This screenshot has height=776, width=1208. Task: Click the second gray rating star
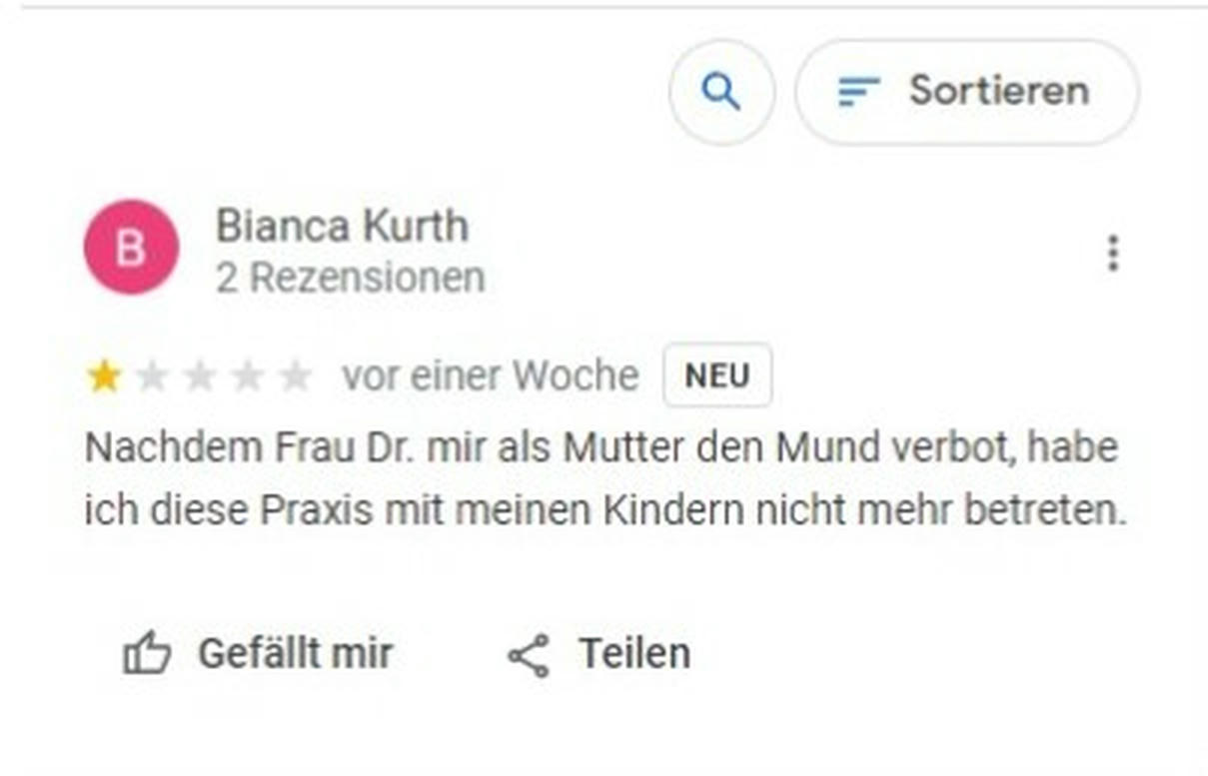152,377
